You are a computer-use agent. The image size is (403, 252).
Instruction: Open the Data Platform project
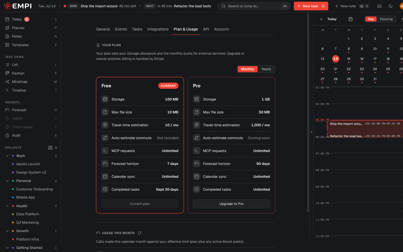[x=28, y=214]
